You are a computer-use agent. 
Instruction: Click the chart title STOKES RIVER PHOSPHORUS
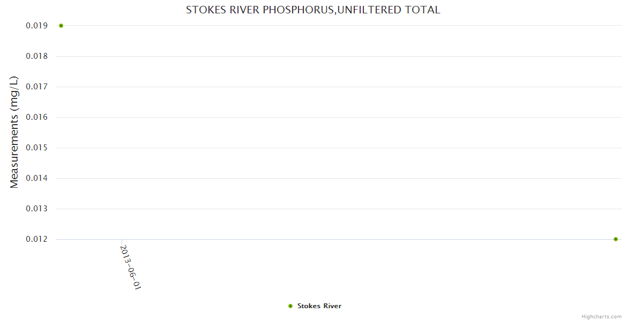pyautogui.click(x=313, y=10)
